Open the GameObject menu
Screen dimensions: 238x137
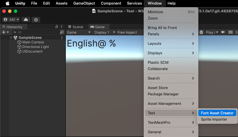[x=84, y=3]
